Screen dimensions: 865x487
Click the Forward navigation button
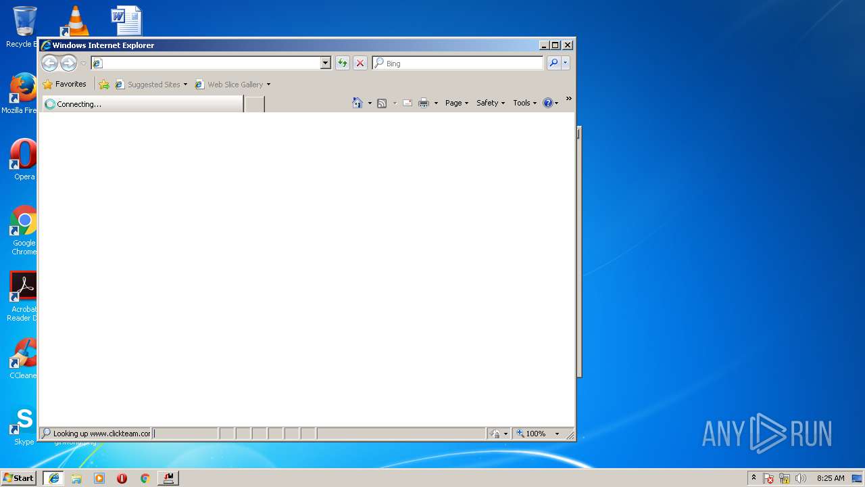68,64
